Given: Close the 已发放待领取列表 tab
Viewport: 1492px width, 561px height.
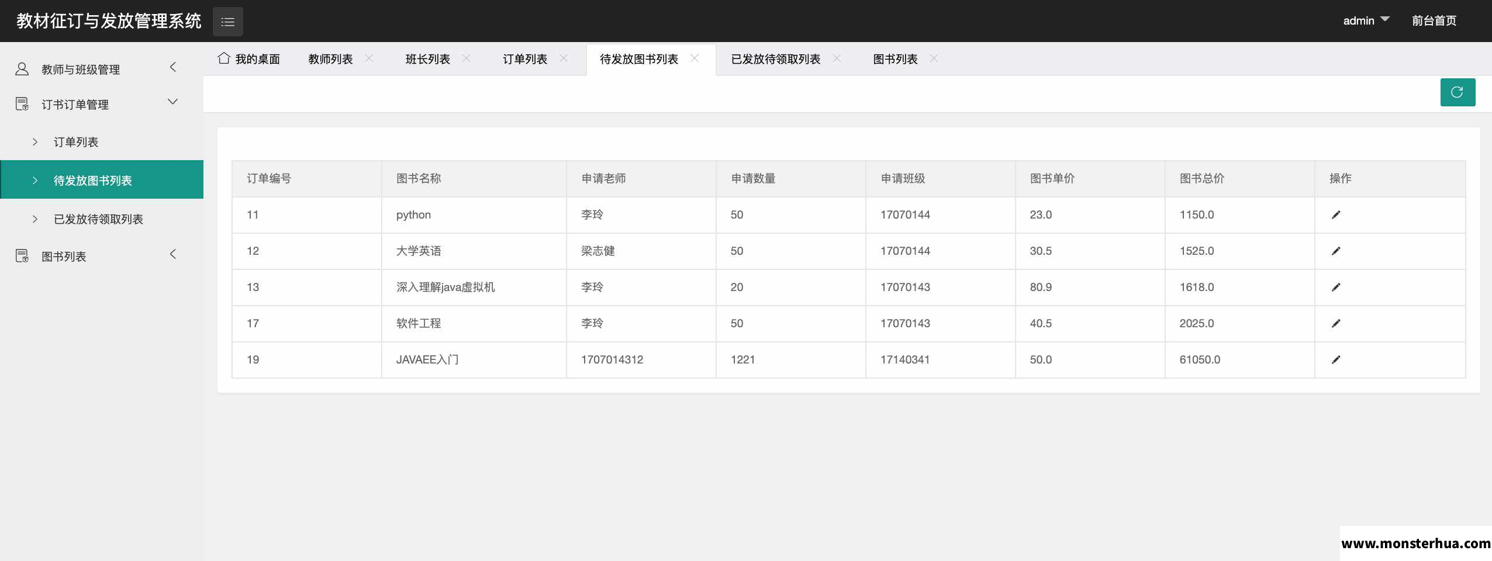Looking at the screenshot, I should pos(837,58).
